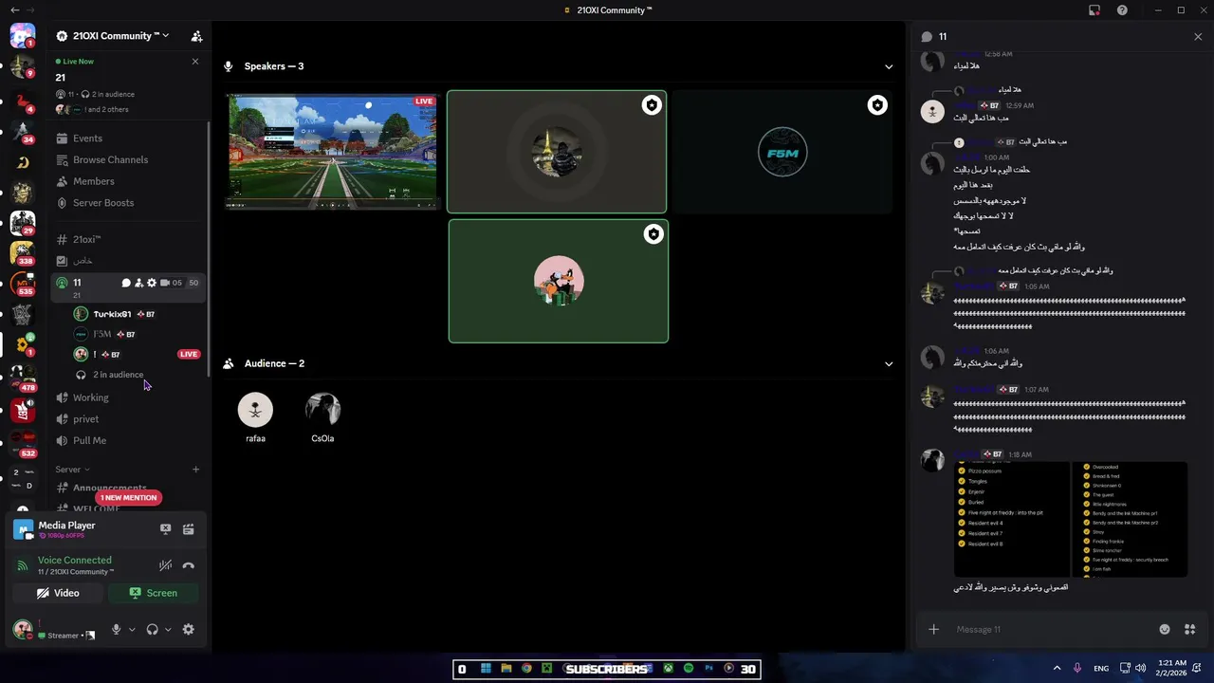Open Windows Start menu
The width and height of the screenshot is (1214, 683).
486,669
